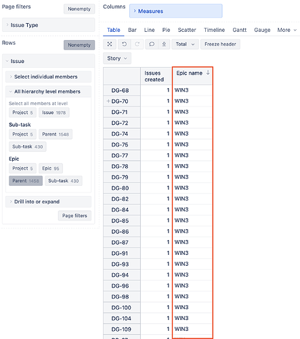This screenshot has width=300, height=339.
Task: Click the comment bubble icon
Action: click(152, 44)
